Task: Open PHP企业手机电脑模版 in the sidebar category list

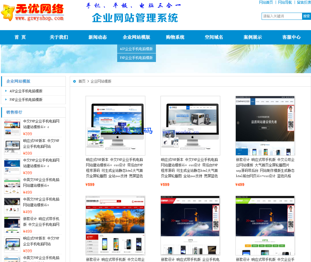Action: [x=26, y=100]
